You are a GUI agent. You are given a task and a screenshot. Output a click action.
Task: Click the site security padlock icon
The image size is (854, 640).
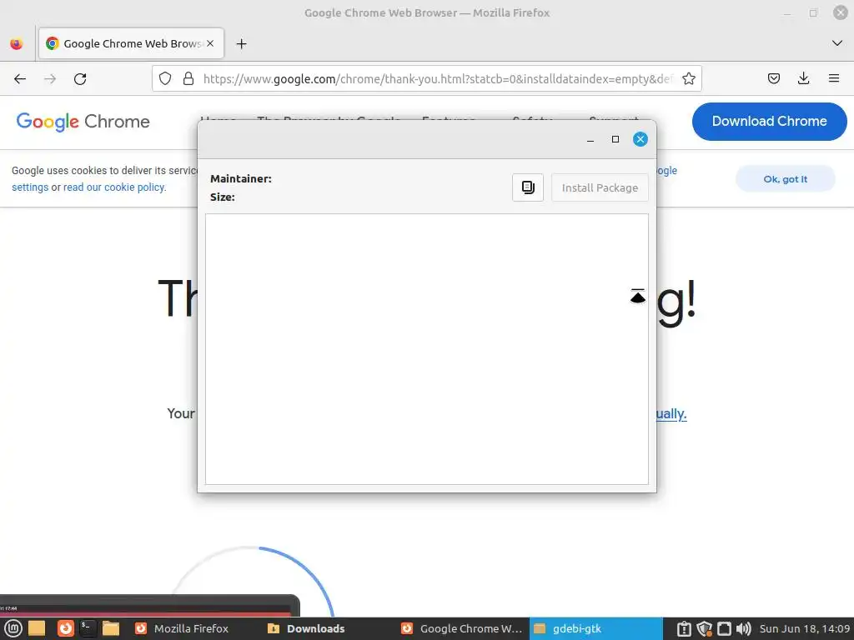tap(188, 79)
